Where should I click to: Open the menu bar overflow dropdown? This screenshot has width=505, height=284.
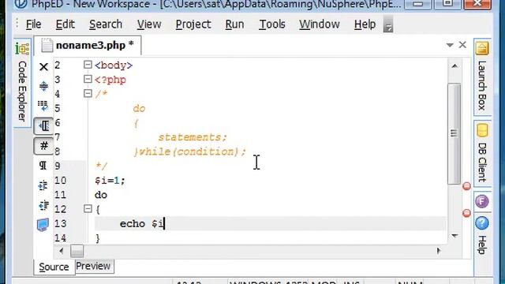tap(388, 24)
